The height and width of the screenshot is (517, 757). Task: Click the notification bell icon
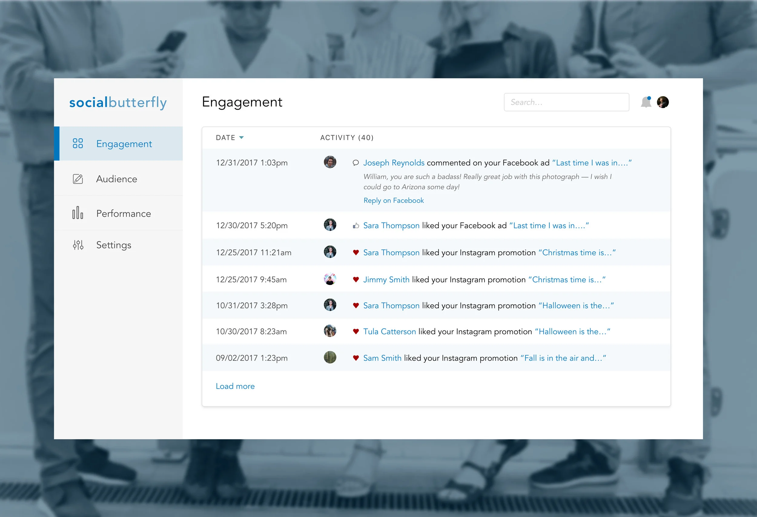(646, 102)
